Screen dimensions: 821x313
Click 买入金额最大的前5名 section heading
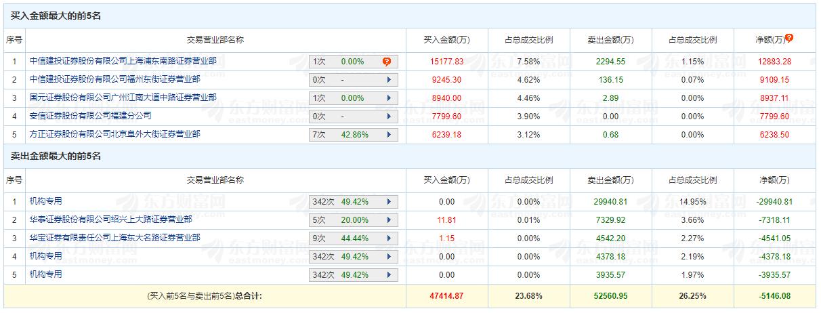point(56,16)
